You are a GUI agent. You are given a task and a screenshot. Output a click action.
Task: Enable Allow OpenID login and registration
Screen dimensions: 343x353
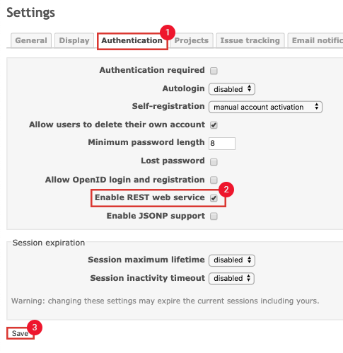click(x=214, y=180)
